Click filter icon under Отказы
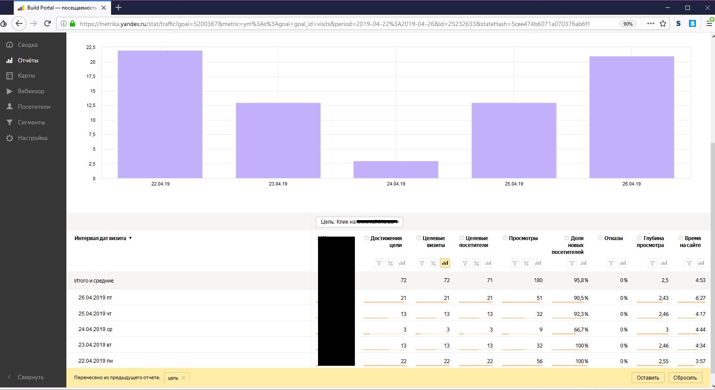 click(x=611, y=263)
